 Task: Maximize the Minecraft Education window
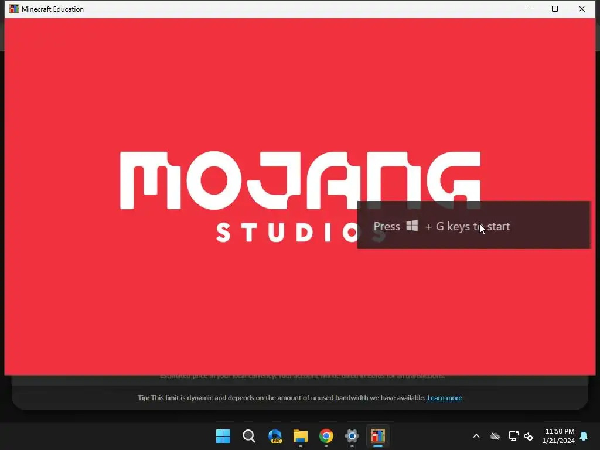[555, 9]
